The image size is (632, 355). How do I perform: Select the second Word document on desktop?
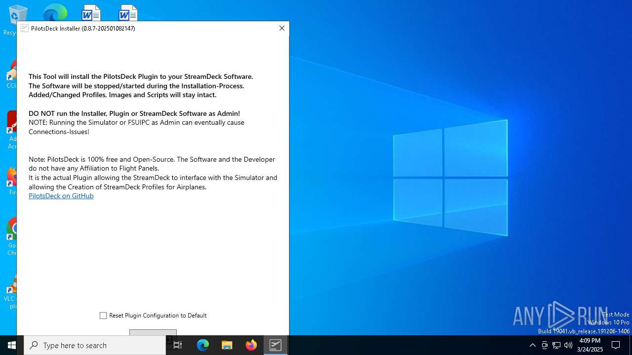click(128, 12)
